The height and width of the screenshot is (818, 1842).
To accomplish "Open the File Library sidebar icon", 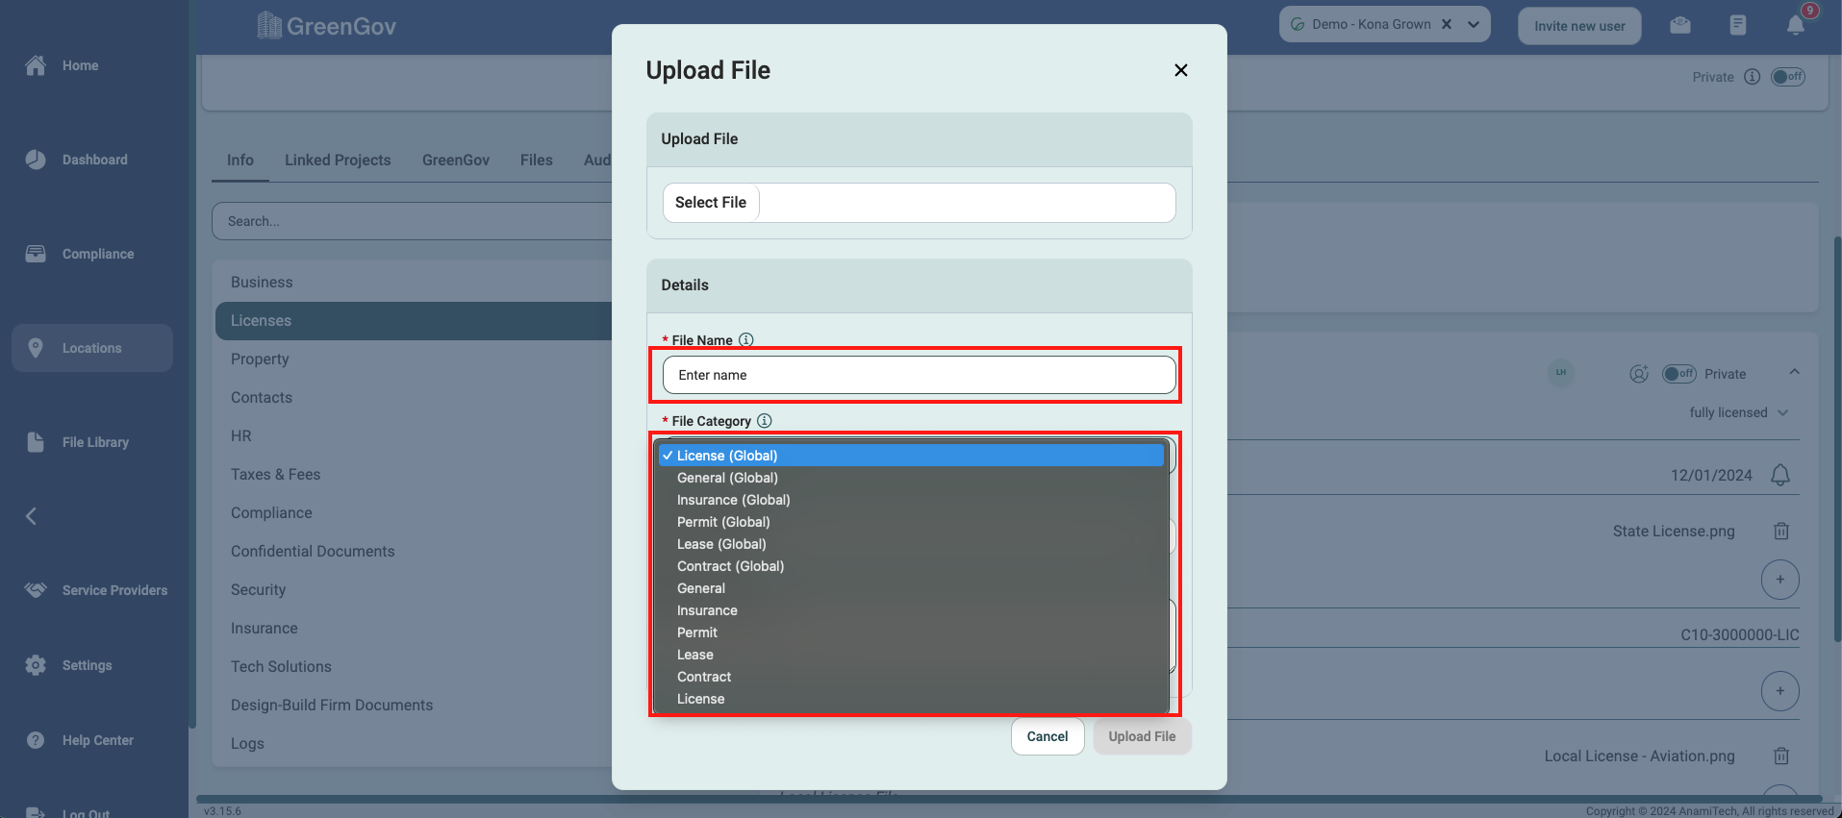I will 36,442.
